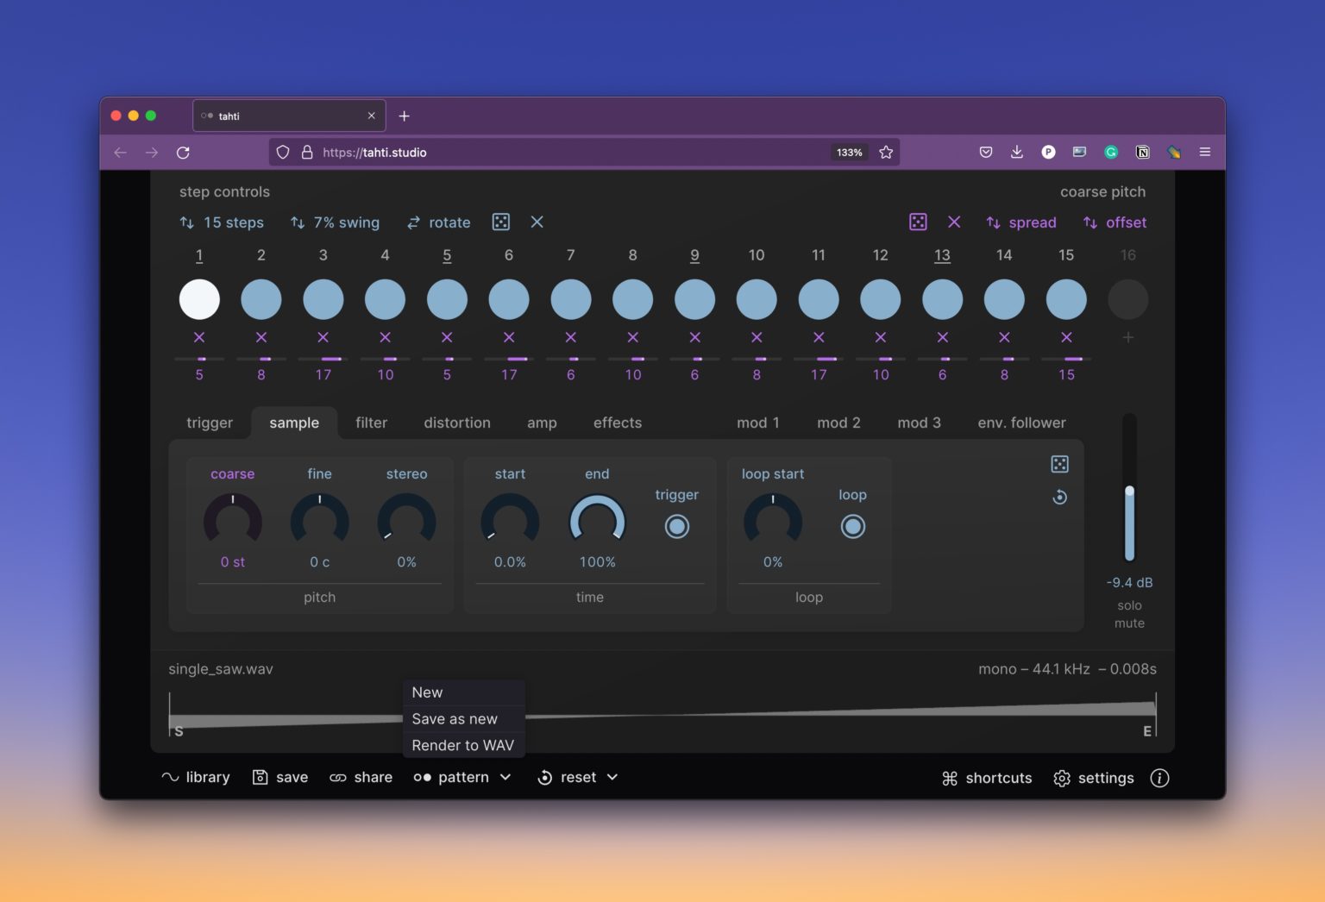This screenshot has height=902, width=1325.
Task: Add step 16 with the plus control
Action: 1128,337
